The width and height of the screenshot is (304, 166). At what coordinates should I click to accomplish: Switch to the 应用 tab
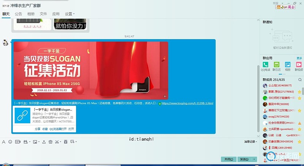pyautogui.click(x=56, y=14)
